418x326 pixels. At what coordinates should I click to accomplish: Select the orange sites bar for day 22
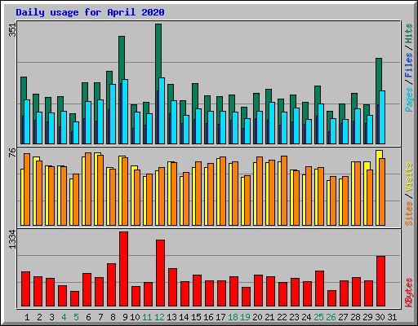coord(284,191)
